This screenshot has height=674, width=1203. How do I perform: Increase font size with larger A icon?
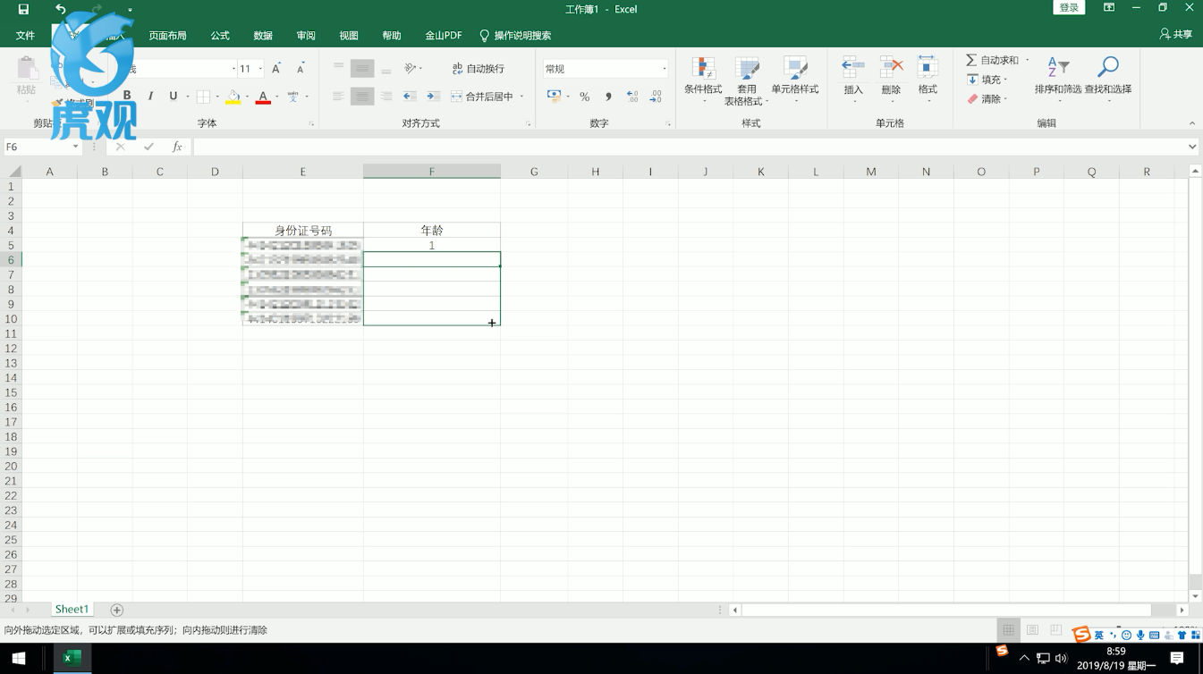276,69
